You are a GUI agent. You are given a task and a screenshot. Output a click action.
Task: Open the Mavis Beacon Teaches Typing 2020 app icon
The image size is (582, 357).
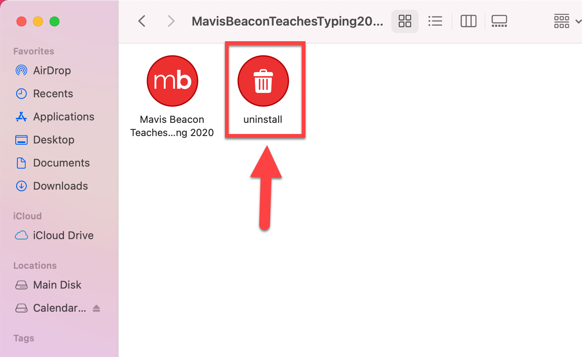(173, 81)
